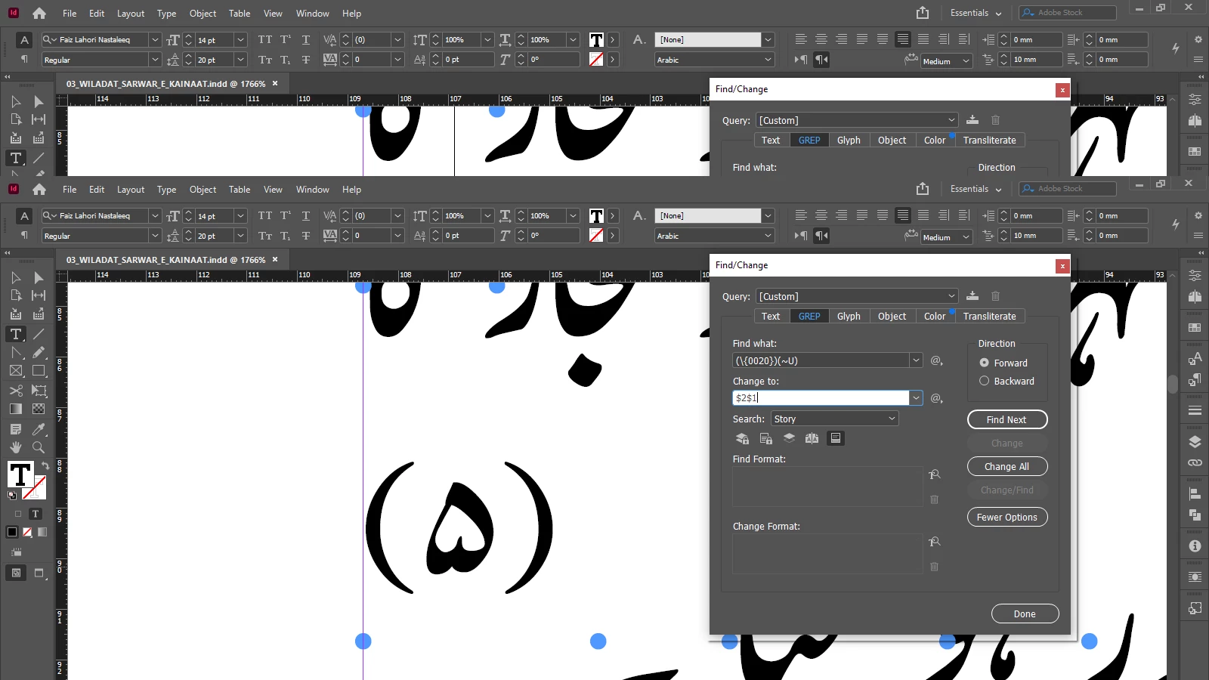Image resolution: width=1209 pixels, height=680 pixels.
Task: Select the Gradient Feather tool
Action: coord(39,409)
